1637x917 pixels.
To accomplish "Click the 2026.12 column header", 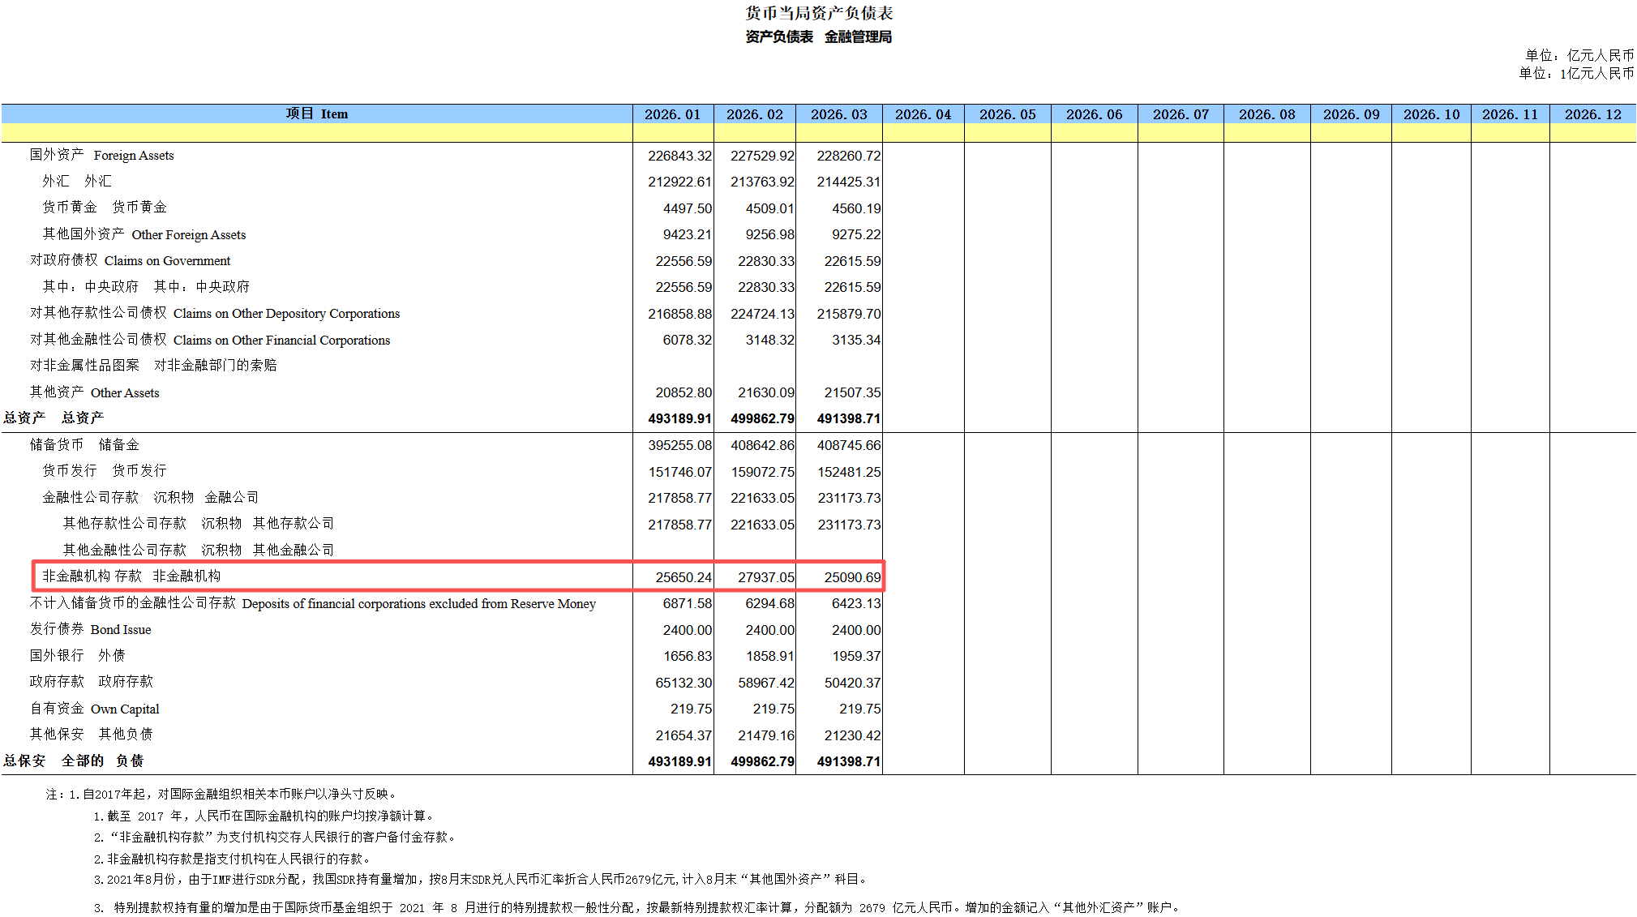I will [1592, 114].
